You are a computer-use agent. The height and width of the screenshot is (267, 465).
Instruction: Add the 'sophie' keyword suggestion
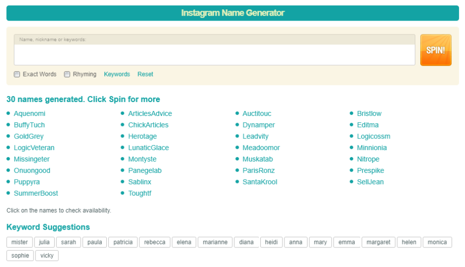20,256
